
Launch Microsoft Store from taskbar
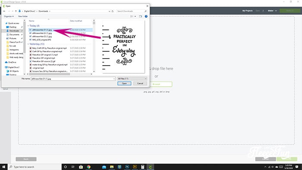click(81, 167)
